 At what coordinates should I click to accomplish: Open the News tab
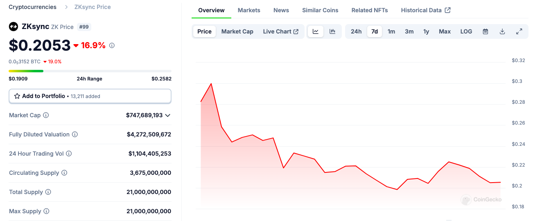[281, 10]
